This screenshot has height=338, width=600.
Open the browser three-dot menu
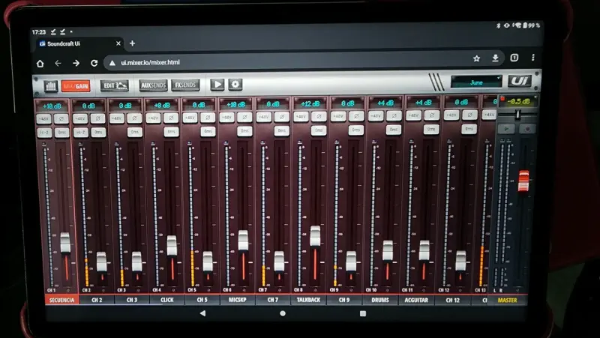click(x=533, y=58)
